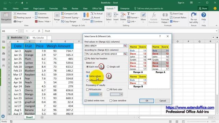Toggle Reading Layout icon
This screenshot has width=219, height=123.
[x=15, y=17]
